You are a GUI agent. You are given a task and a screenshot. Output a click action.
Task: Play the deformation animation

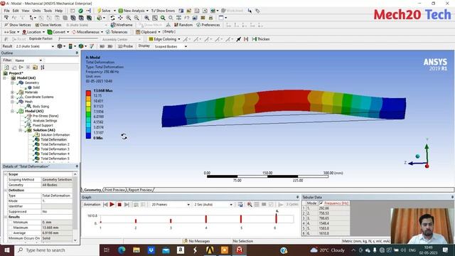pos(112,205)
